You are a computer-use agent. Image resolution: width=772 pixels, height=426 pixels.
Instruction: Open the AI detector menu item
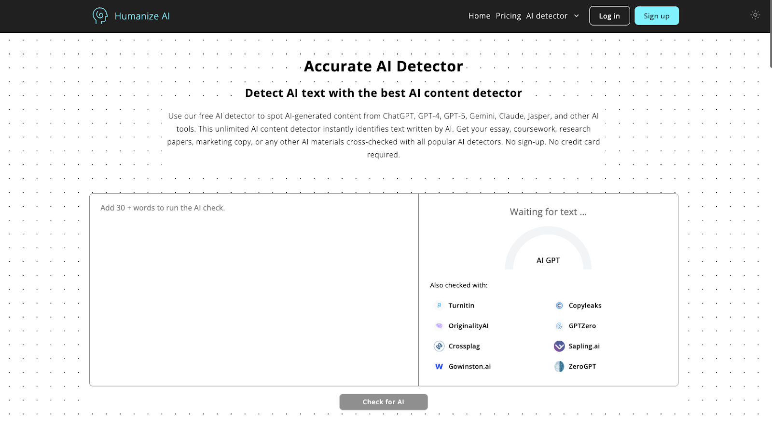(547, 16)
